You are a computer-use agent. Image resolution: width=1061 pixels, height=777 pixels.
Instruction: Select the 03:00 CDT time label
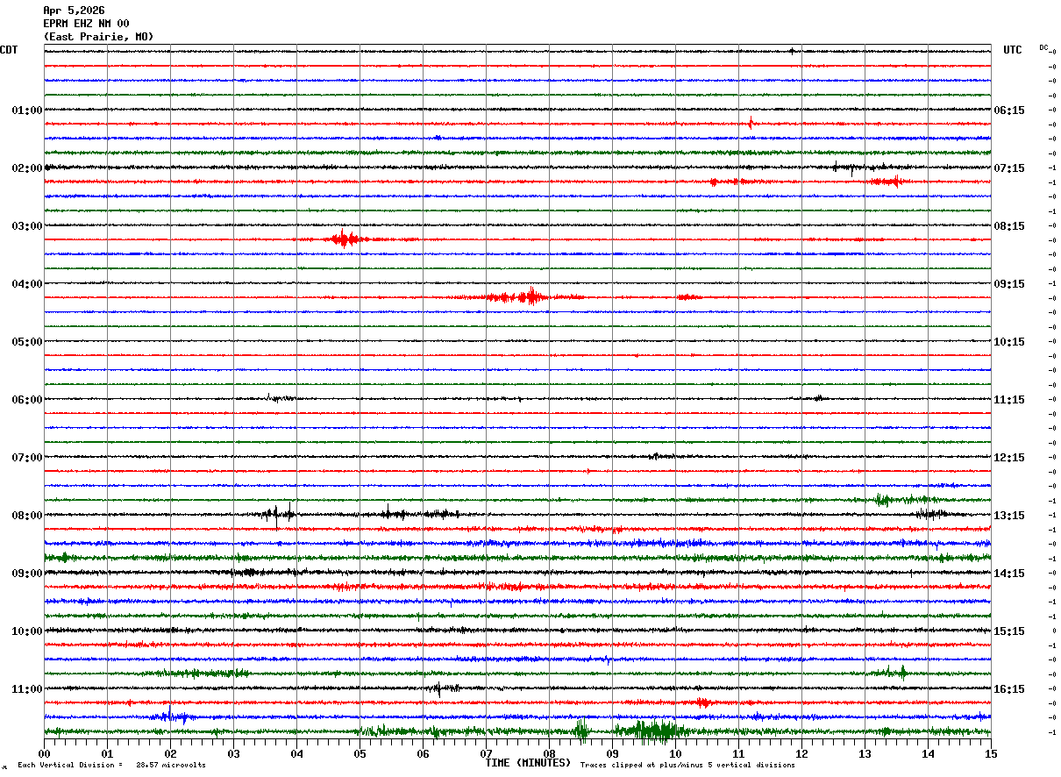pos(27,226)
